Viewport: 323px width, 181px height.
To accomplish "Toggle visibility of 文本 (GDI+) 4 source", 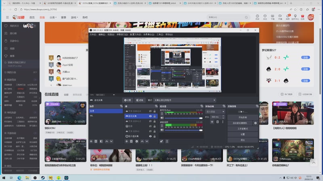I will point(150,111).
